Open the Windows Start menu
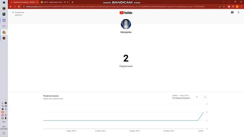The height and width of the screenshot is (137, 244). [4, 3]
